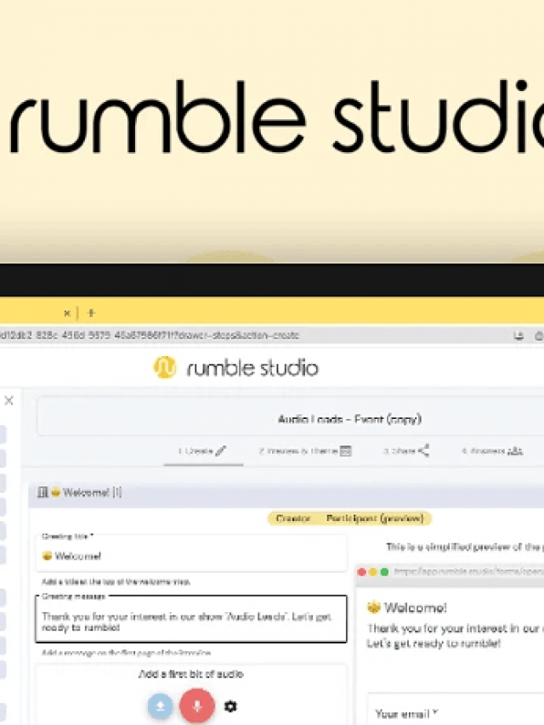Select the Participant (preview) toggle
This screenshot has width=544, height=725.
375,518
